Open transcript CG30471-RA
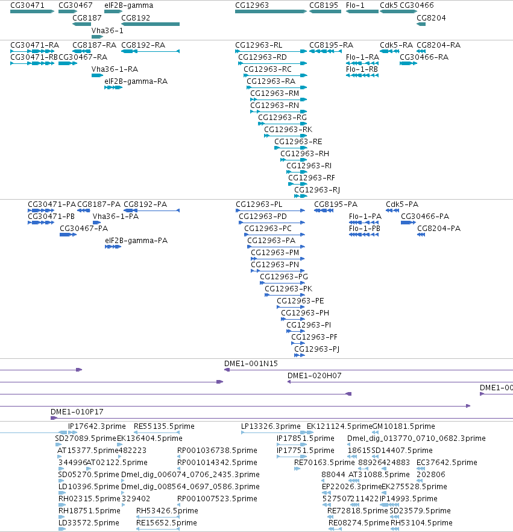This screenshot has width=513, height=532. pos(32,51)
